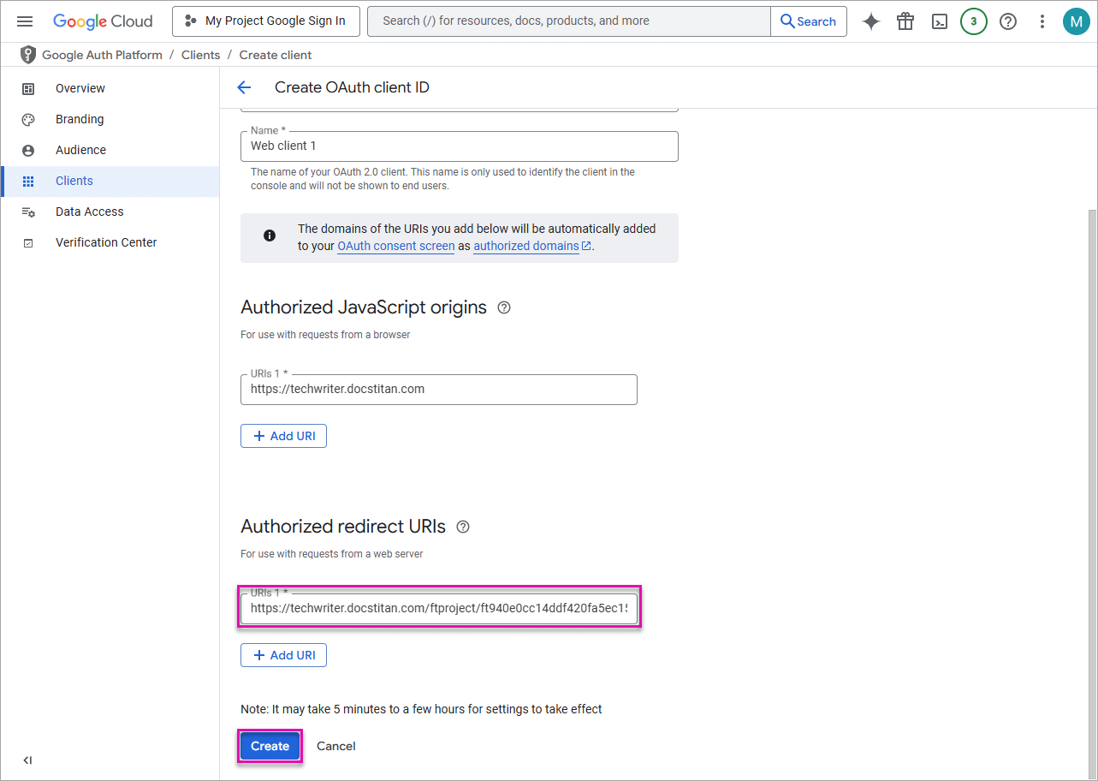Open the gift free trial icon

(905, 21)
